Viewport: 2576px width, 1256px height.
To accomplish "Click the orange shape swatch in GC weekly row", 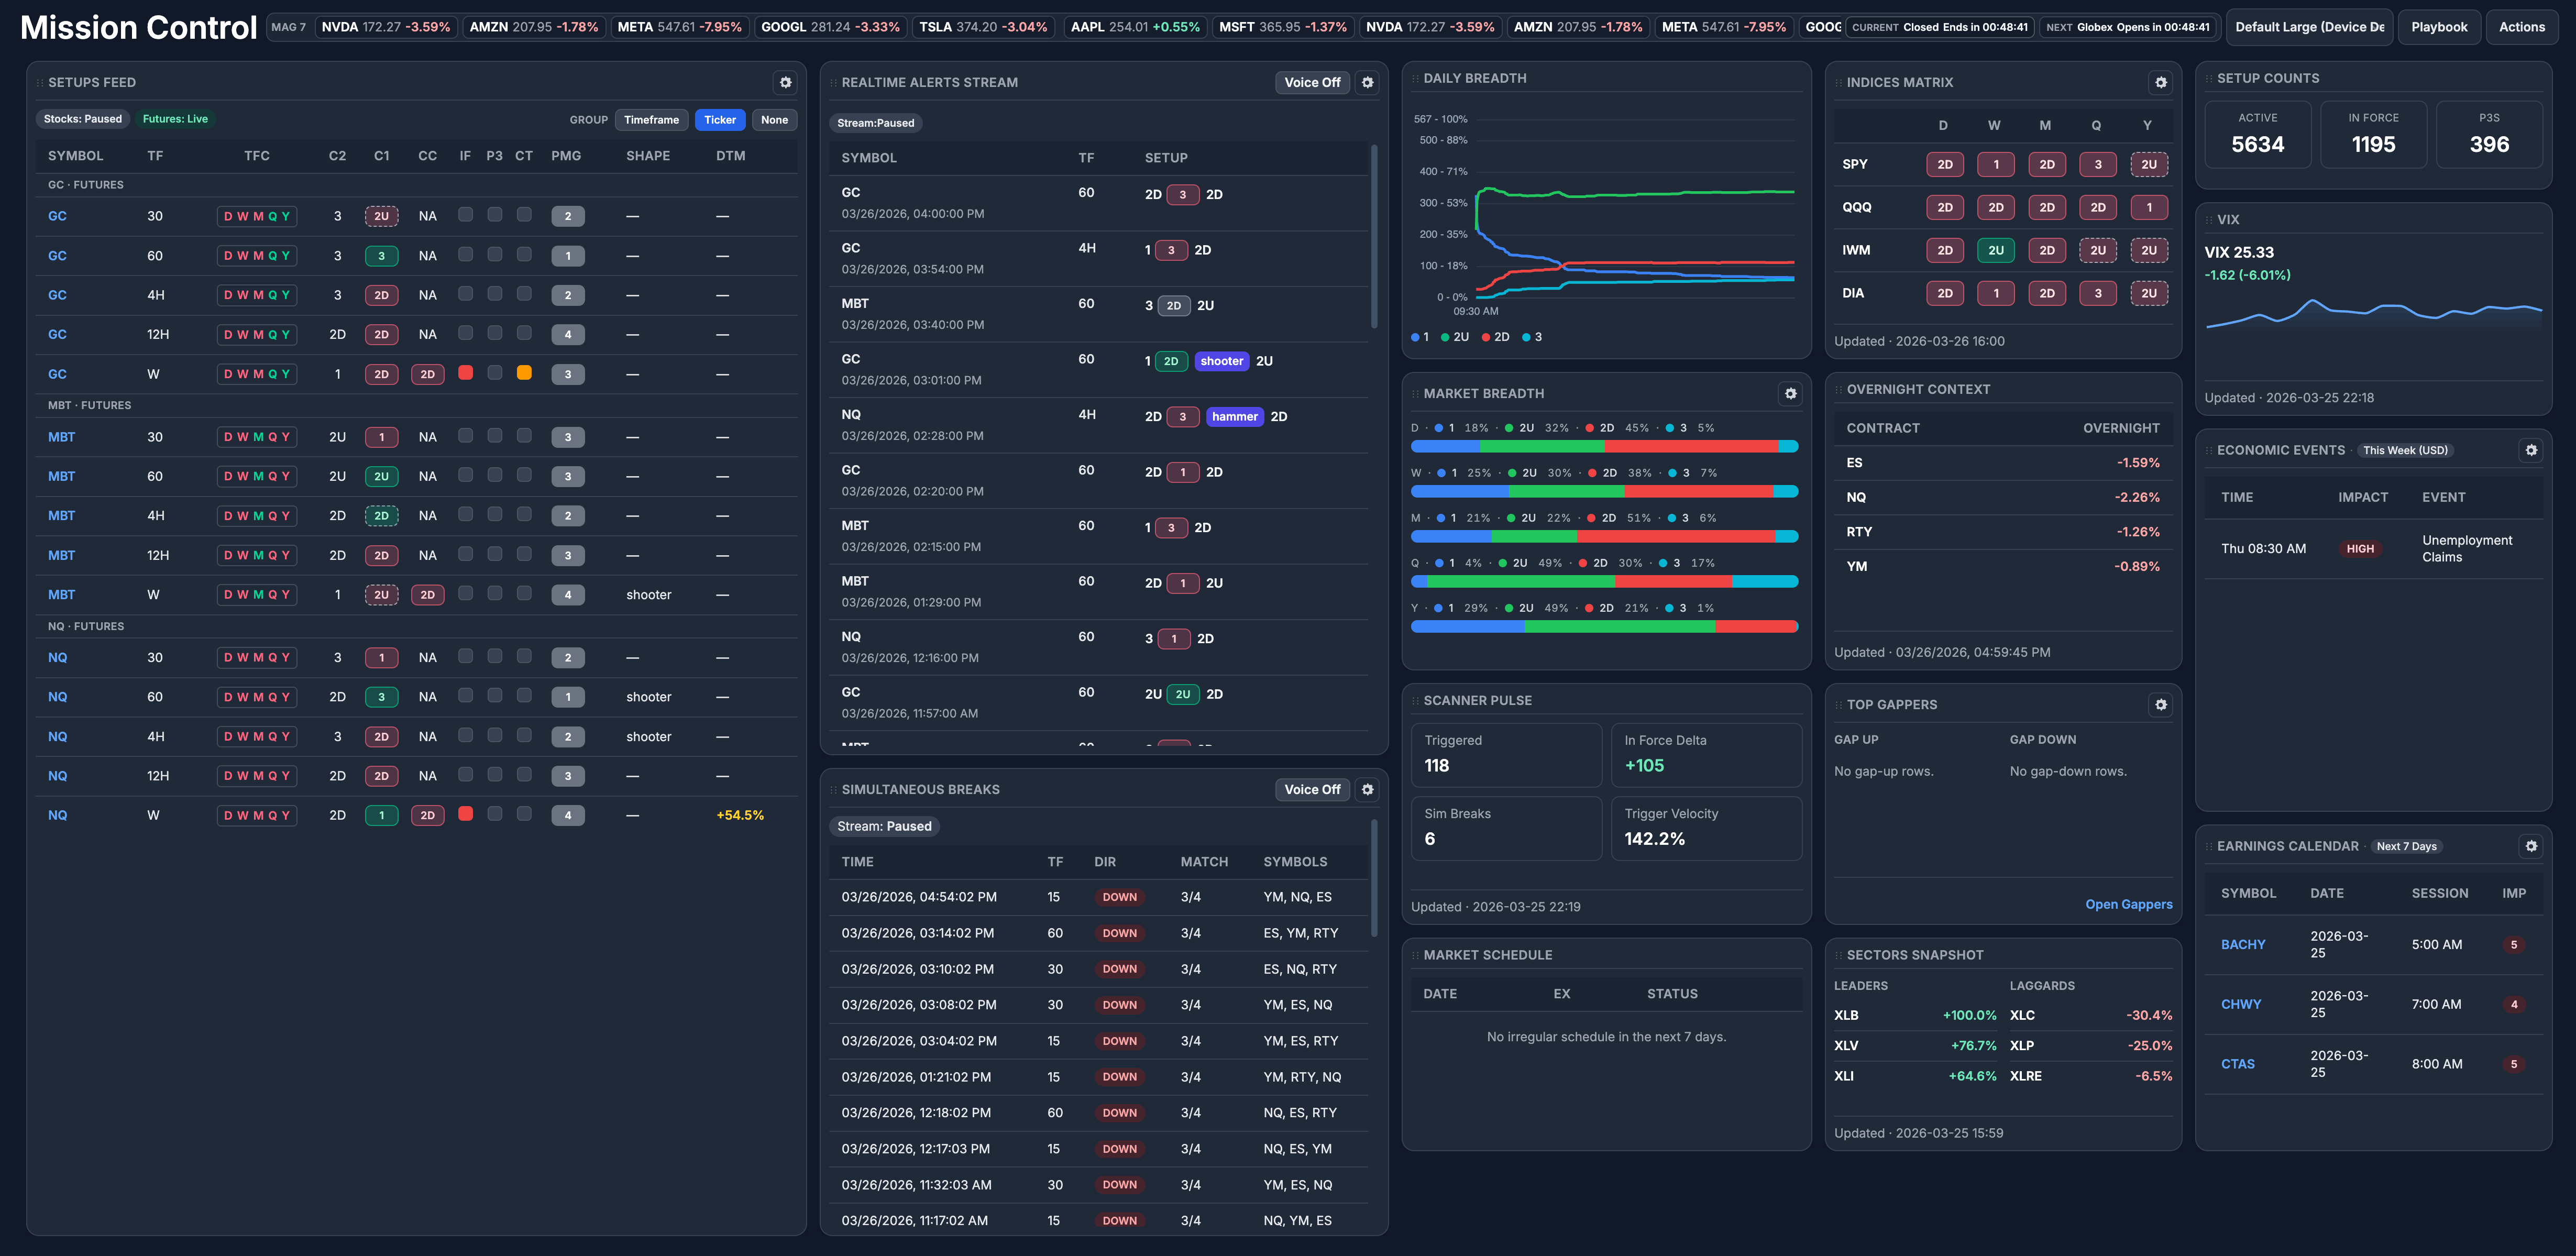I will tap(524, 373).
